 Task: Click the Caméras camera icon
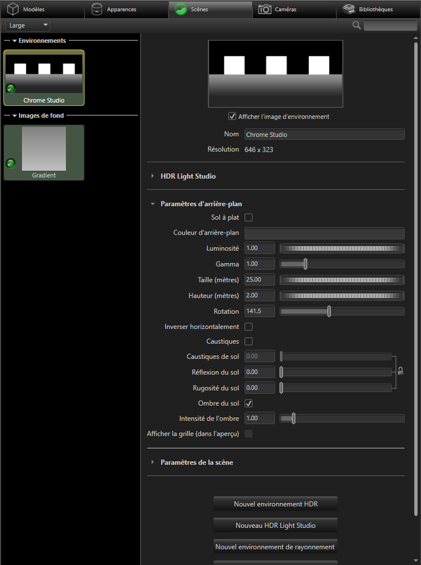click(x=265, y=9)
